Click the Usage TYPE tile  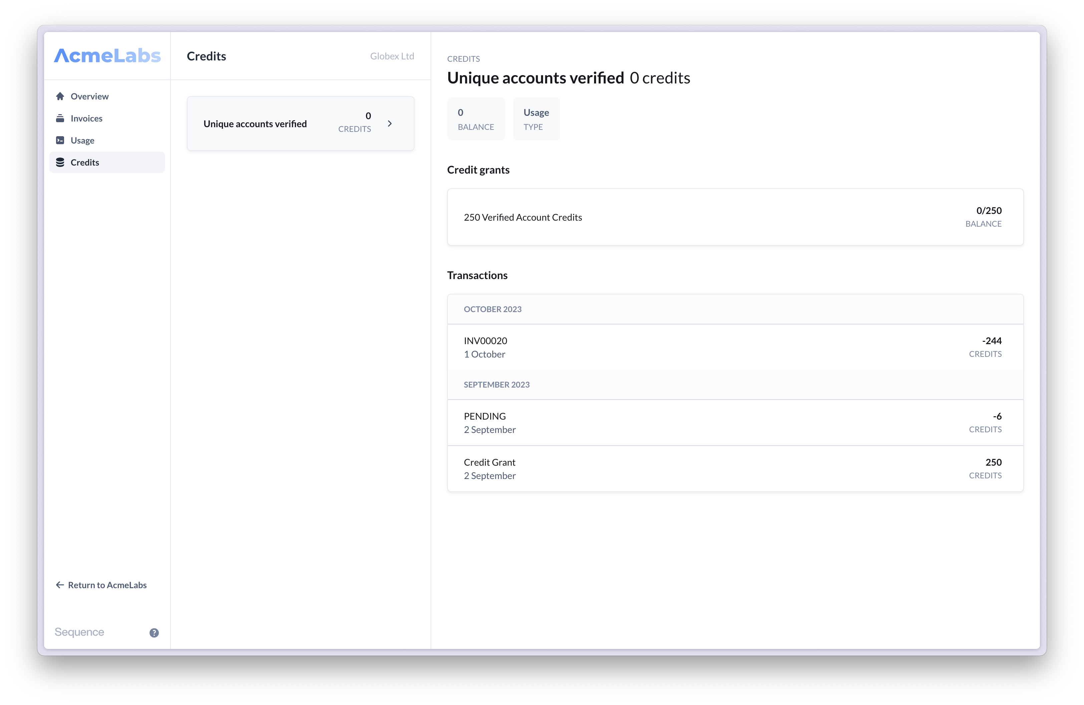536,119
